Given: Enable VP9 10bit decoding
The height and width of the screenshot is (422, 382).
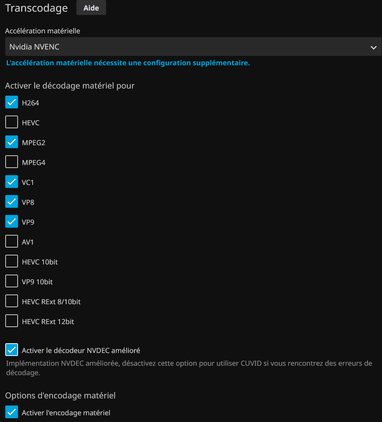Looking at the screenshot, I should tap(12, 281).
